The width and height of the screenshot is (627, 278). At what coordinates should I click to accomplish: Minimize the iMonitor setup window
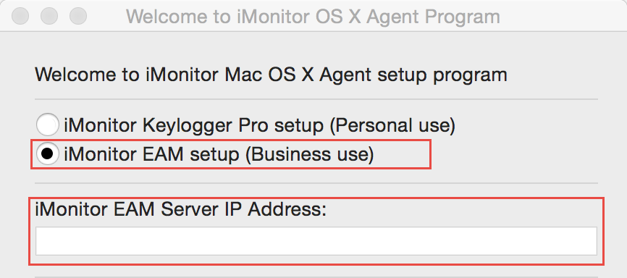coord(49,16)
